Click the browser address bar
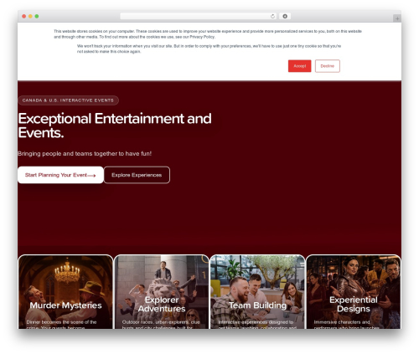This screenshot has width=419, height=354. tap(198, 17)
